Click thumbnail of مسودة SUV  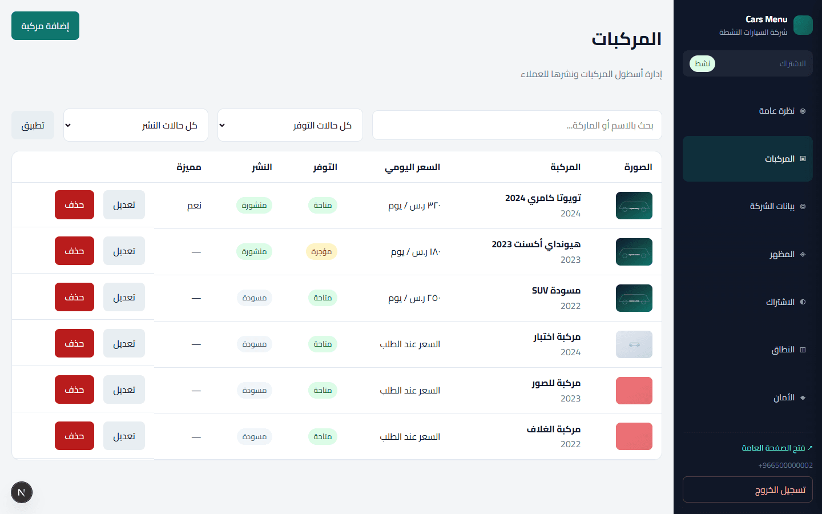click(634, 298)
